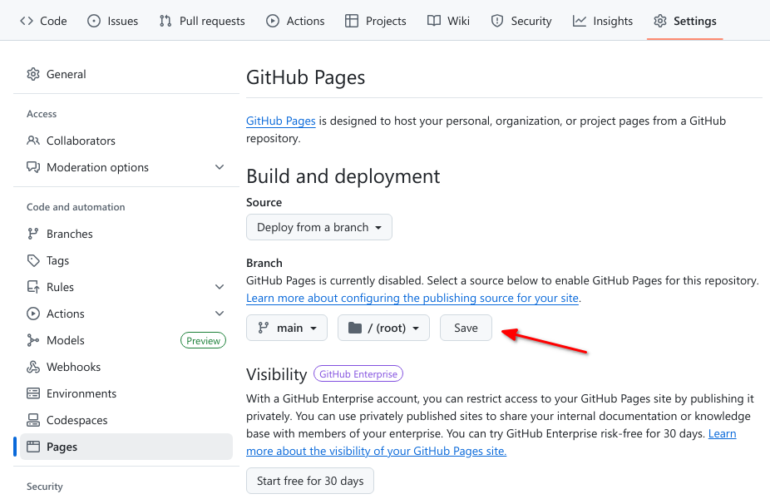The height and width of the screenshot is (499, 770).
Task: Select Pages in the sidebar
Action: click(x=126, y=447)
